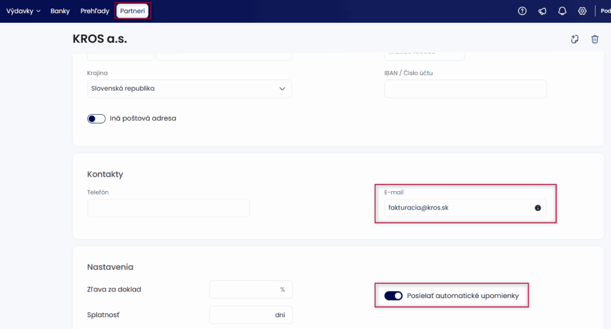Click the Splatnosť days input field

click(x=239, y=314)
